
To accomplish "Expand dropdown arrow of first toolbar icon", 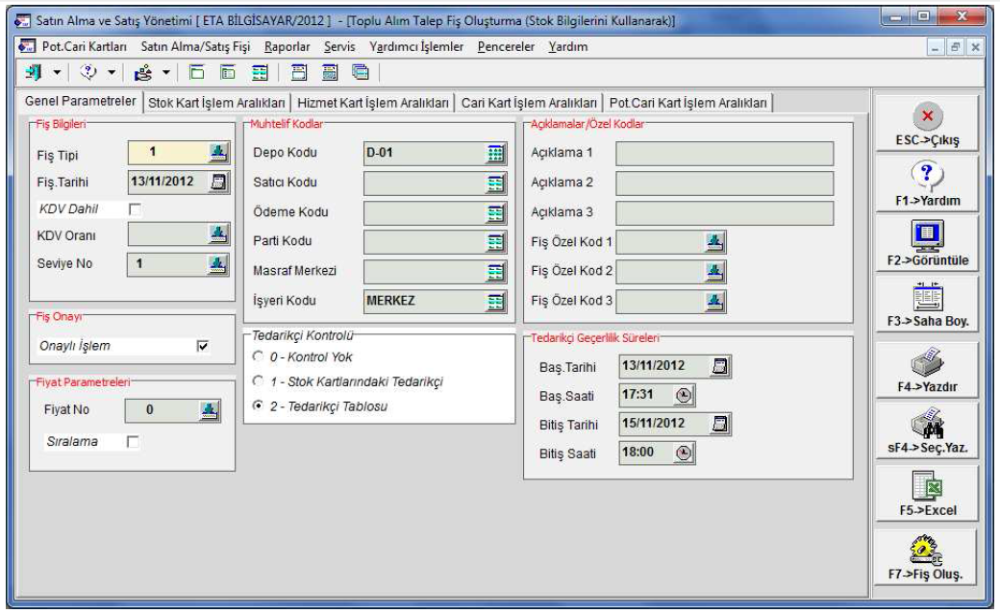I will coord(57,72).
